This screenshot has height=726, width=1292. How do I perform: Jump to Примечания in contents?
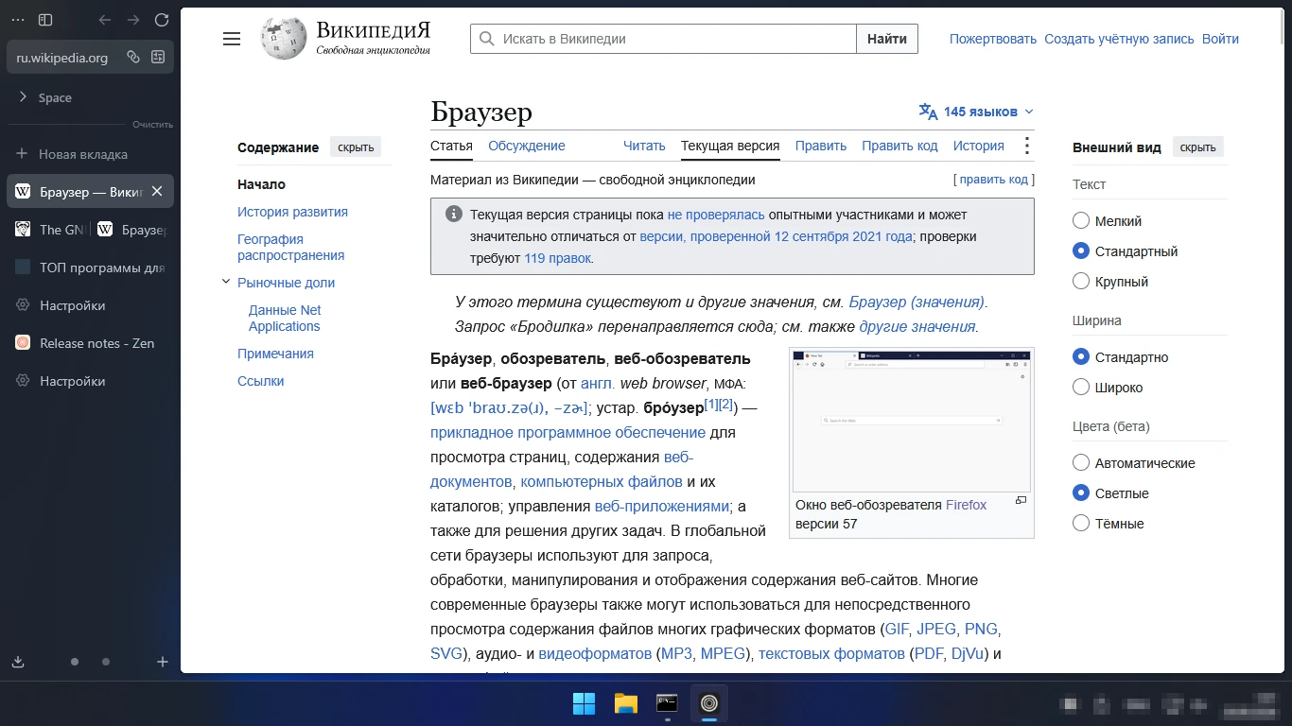click(x=275, y=354)
